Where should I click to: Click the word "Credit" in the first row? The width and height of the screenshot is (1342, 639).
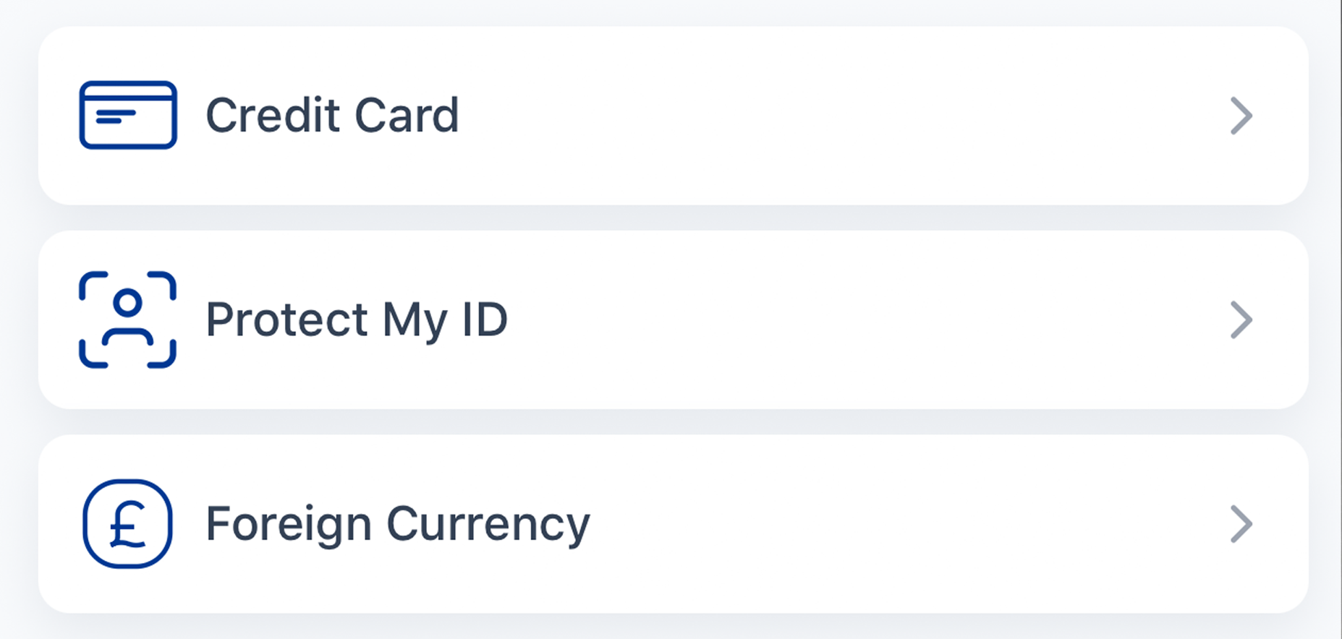(273, 116)
